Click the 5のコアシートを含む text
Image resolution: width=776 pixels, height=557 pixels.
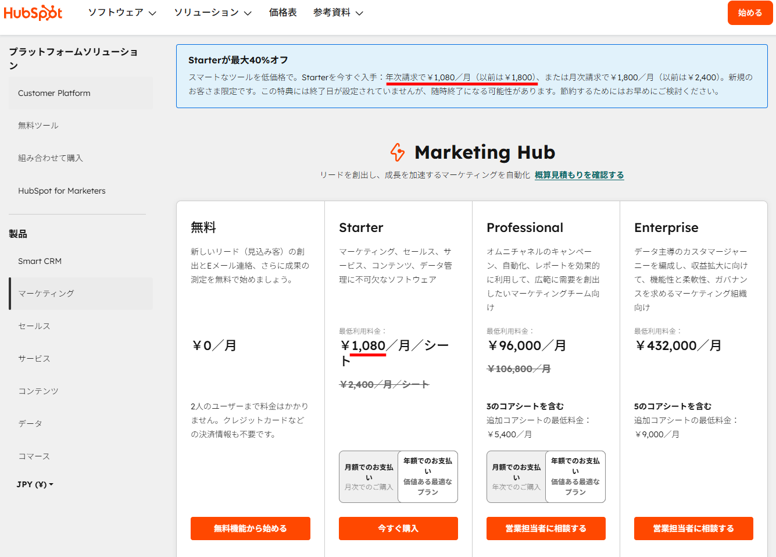point(673,406)
